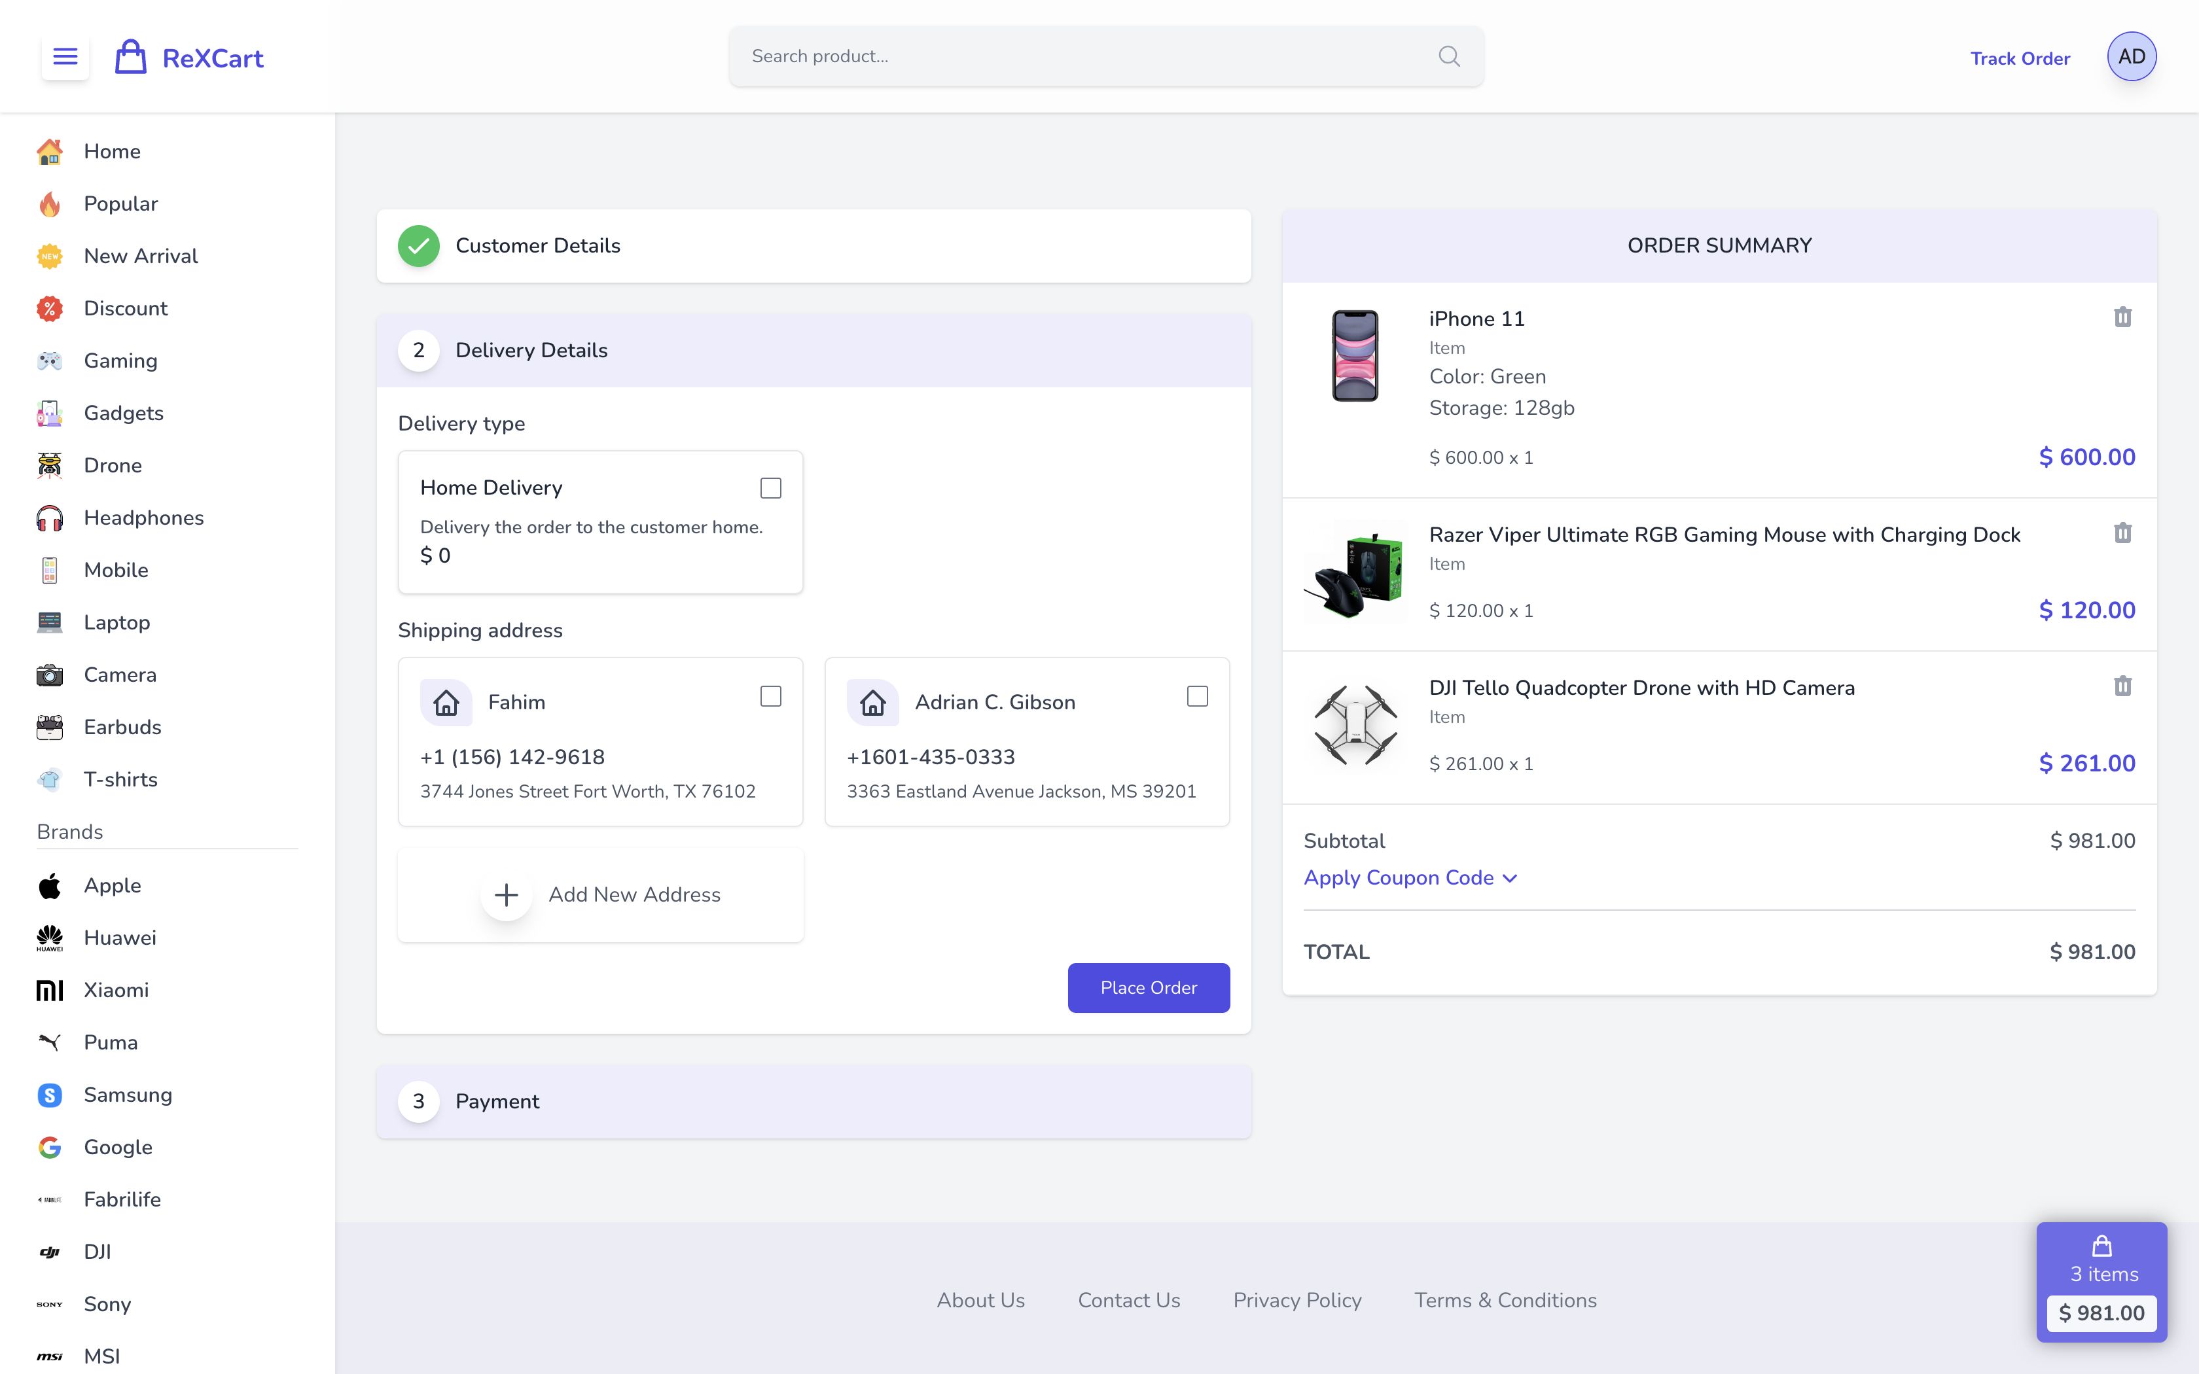Click the Gaming controller icon
This screenshot has width=2199, height=1374.
point(50,361)
